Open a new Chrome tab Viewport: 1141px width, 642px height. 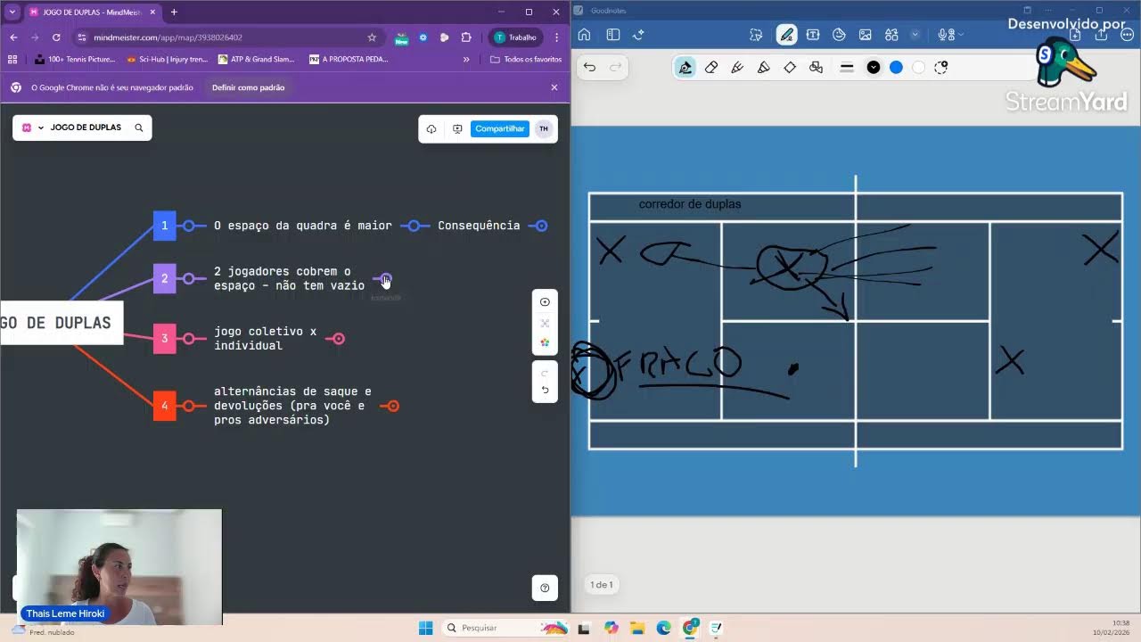[x=174, y=12]
